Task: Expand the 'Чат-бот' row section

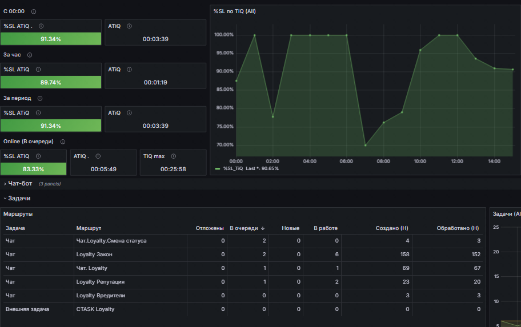Action: coord(20,184)
